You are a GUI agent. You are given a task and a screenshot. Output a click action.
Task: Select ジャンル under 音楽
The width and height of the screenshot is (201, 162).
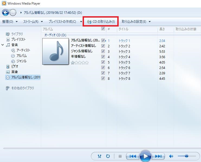point(22,61)
